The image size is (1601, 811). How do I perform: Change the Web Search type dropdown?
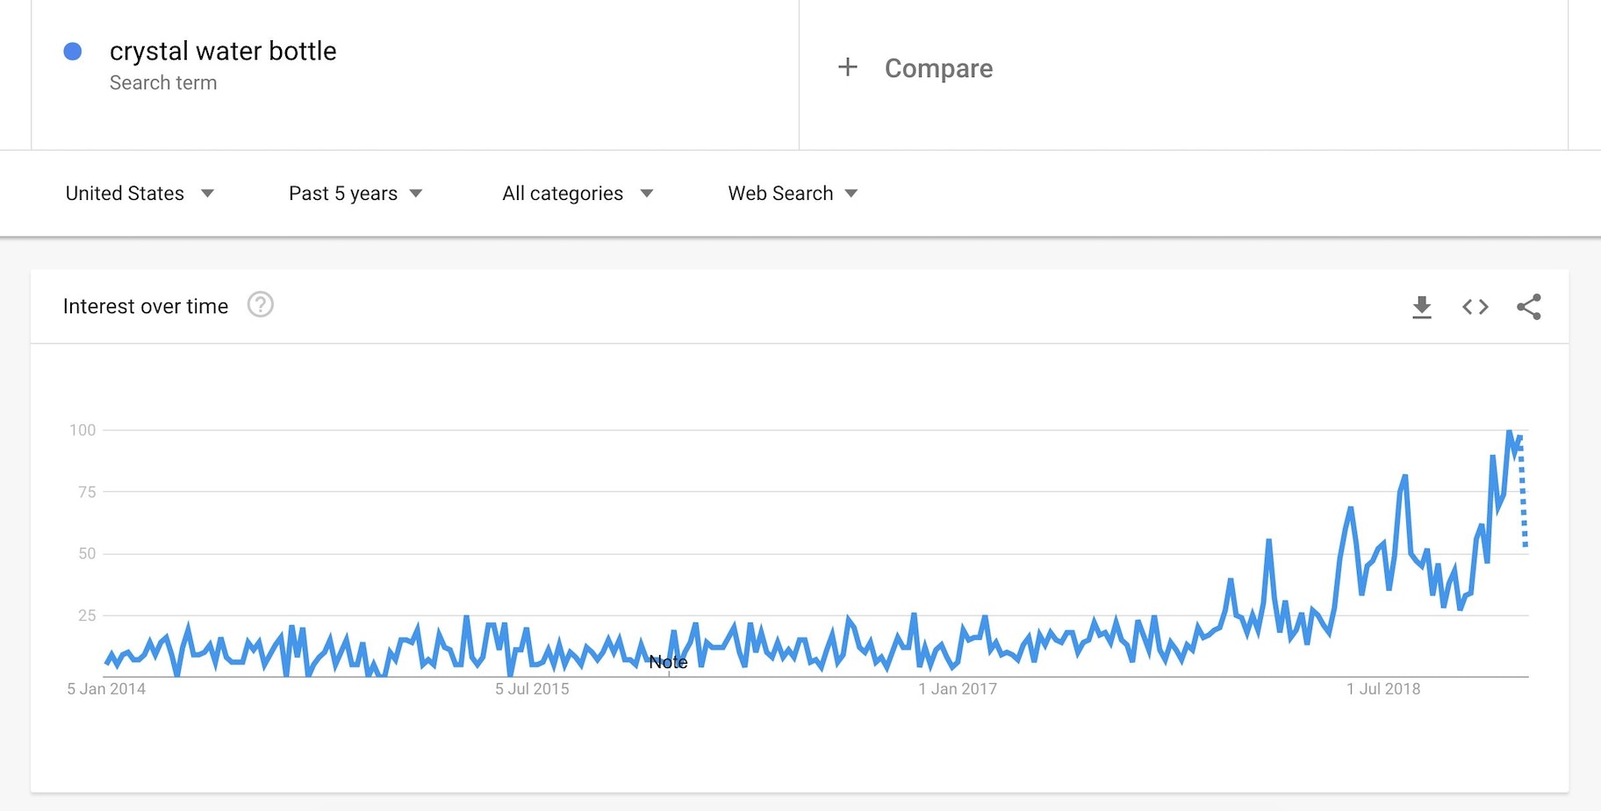(x=792, y=194)
